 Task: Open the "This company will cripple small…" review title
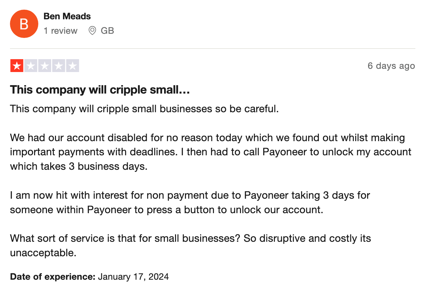point(100,90)
